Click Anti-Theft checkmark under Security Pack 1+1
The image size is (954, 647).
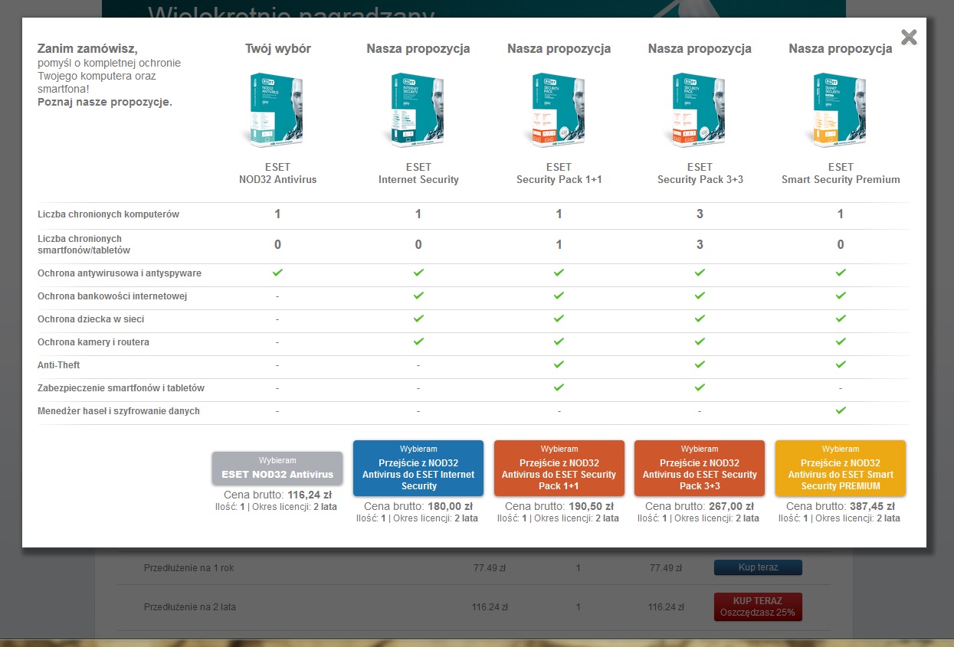point(559,364)
